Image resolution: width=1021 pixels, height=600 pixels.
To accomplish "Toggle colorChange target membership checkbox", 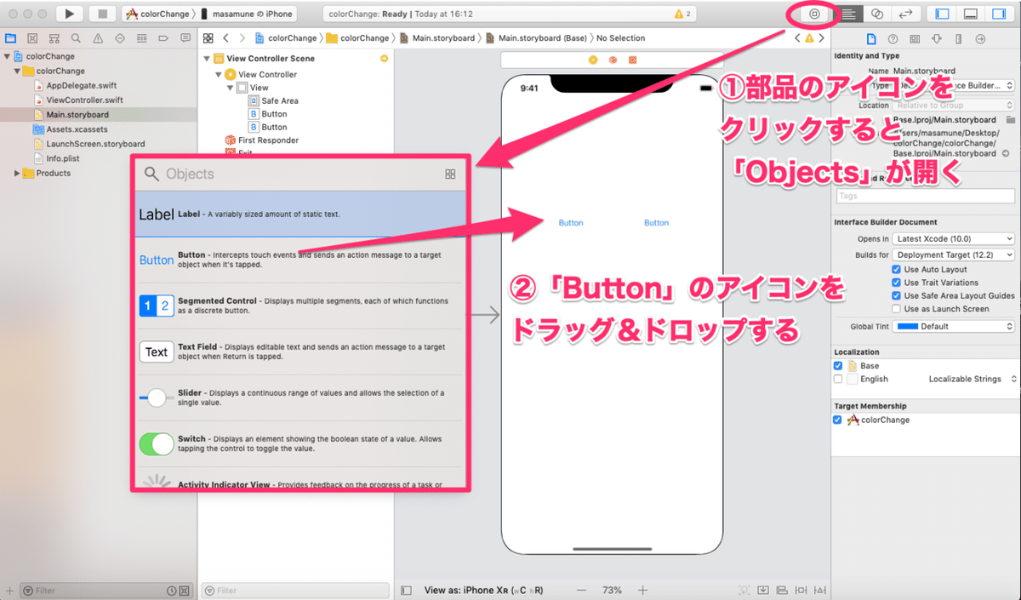I will [x=839, y=420].
